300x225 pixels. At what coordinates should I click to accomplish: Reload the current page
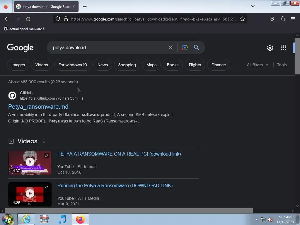(x=28, y=19)
